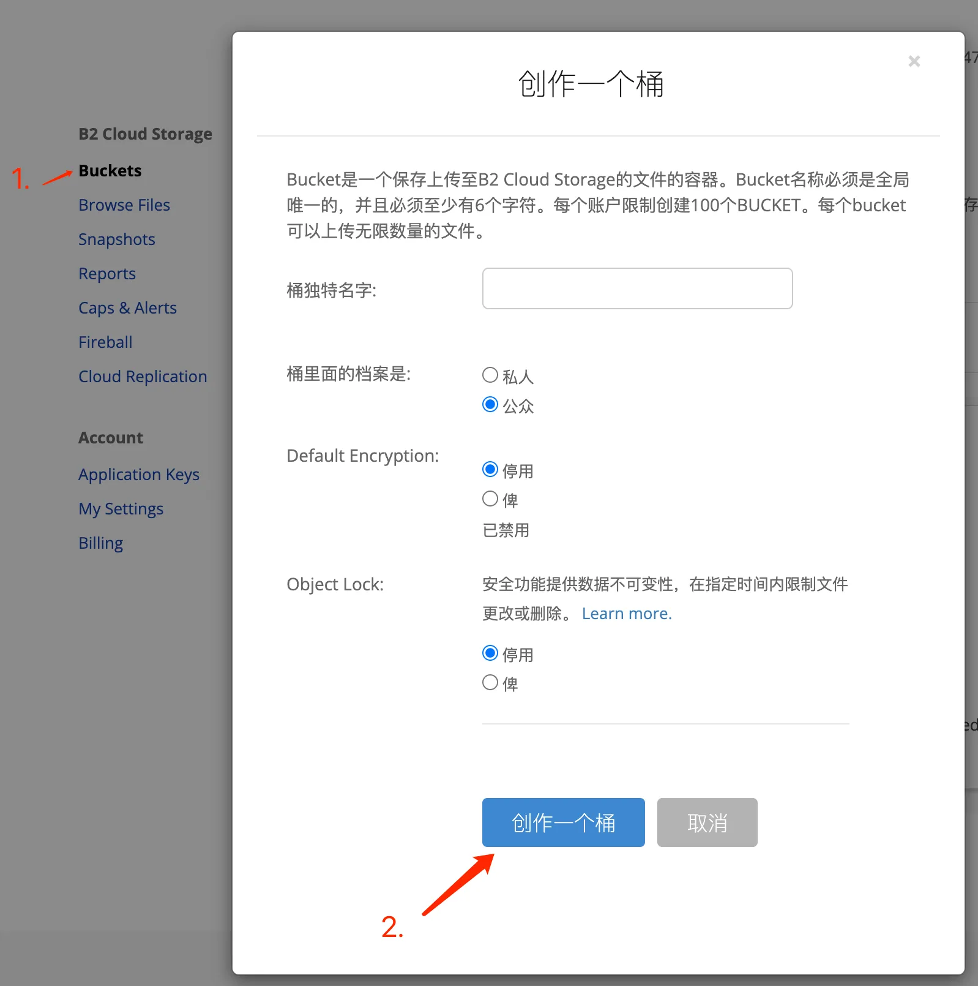The image size is (978, 986).
Task: Open the Learn more link
Action: click(x=627, y=614)
